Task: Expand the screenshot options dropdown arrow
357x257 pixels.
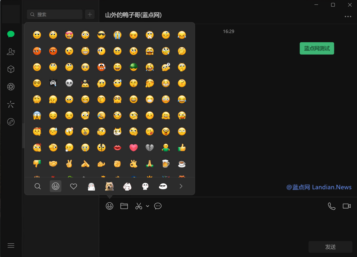Action: point(148,206)
